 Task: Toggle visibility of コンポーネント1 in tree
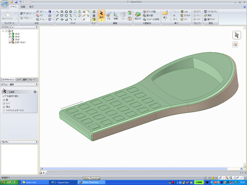pyautogui.click(x=10, y=43)
